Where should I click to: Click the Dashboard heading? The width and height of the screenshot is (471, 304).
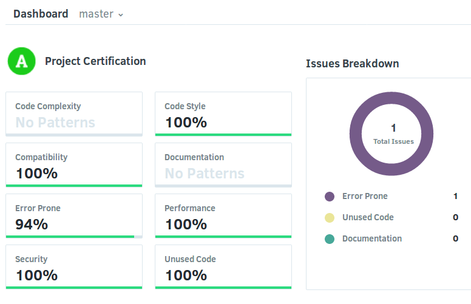(x=41, y=14)
